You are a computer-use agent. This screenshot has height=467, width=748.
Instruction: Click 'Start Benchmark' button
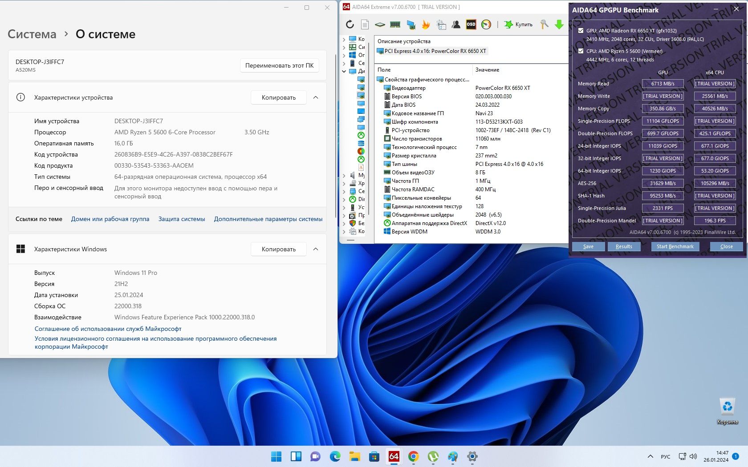click(675, 246)
